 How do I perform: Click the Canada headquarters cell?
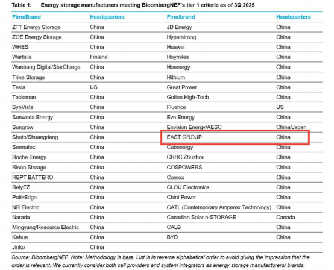pyautogui.click(x=286, y=217)
